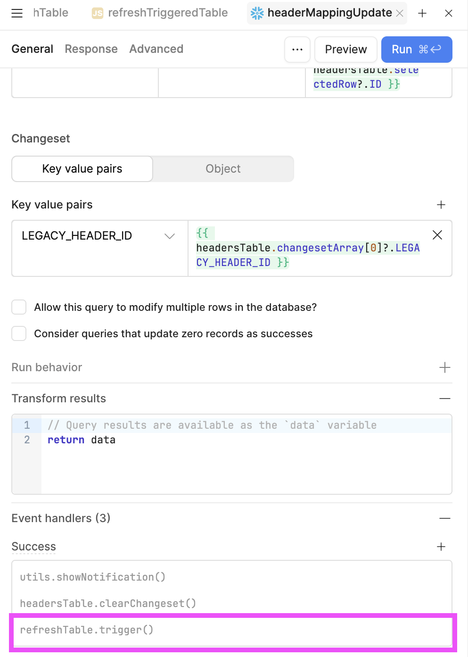The width and height of the screenshot is (468, 657).
Task: Add a new query tab with plus
Action: coord(422,13)
